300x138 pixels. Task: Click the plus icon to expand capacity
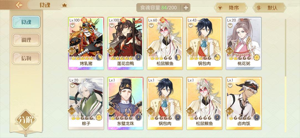tap(186, 8)
